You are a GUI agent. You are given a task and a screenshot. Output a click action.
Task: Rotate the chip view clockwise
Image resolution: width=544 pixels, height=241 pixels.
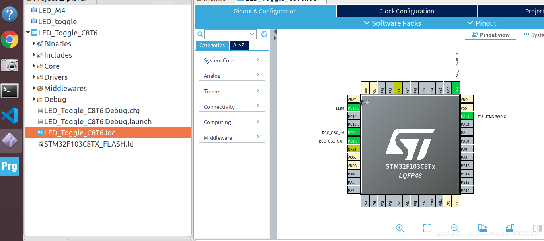(482, 228)
